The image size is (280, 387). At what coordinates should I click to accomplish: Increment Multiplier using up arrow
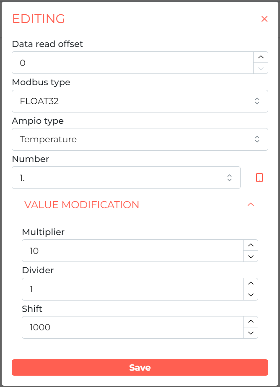click(x=251, y=245)
